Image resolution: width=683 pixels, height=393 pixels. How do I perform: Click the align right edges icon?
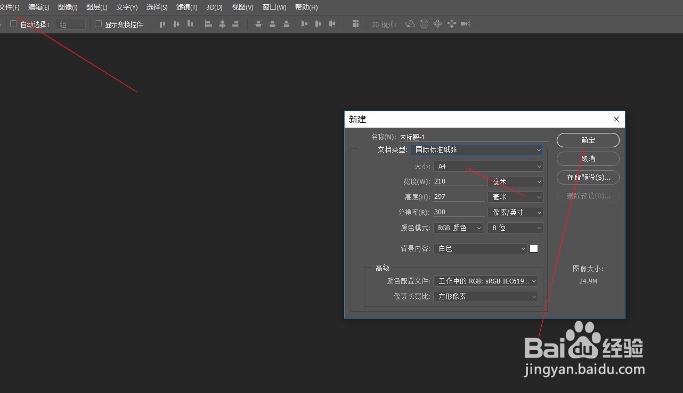[x=235, y=24]
